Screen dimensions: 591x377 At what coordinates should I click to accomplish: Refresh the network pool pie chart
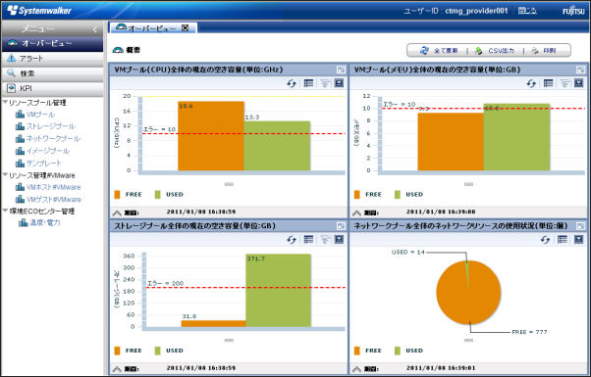point(546,240)
